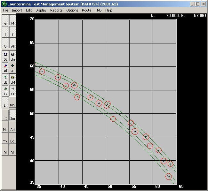Image resolution: width=208 pixels, height=191 pixels.
Task: Open the Help menu
Action: [109, 10]
